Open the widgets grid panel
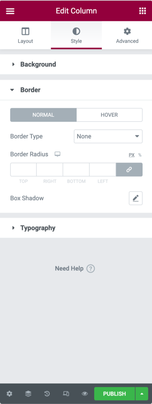 [142, 11]
